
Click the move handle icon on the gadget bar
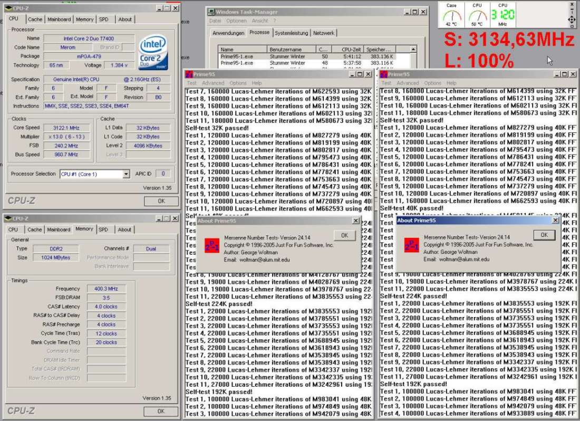[x=573, y=20]
